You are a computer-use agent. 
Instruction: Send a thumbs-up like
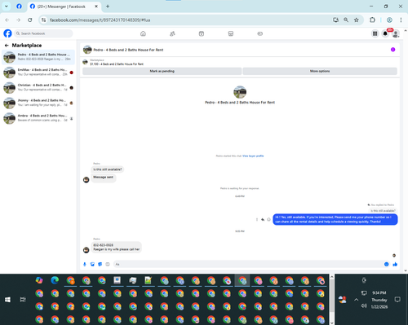395,264
